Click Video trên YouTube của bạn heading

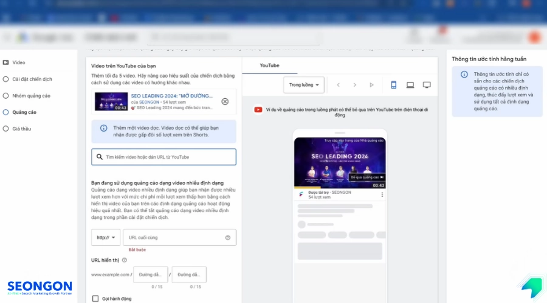coord(123,66)
